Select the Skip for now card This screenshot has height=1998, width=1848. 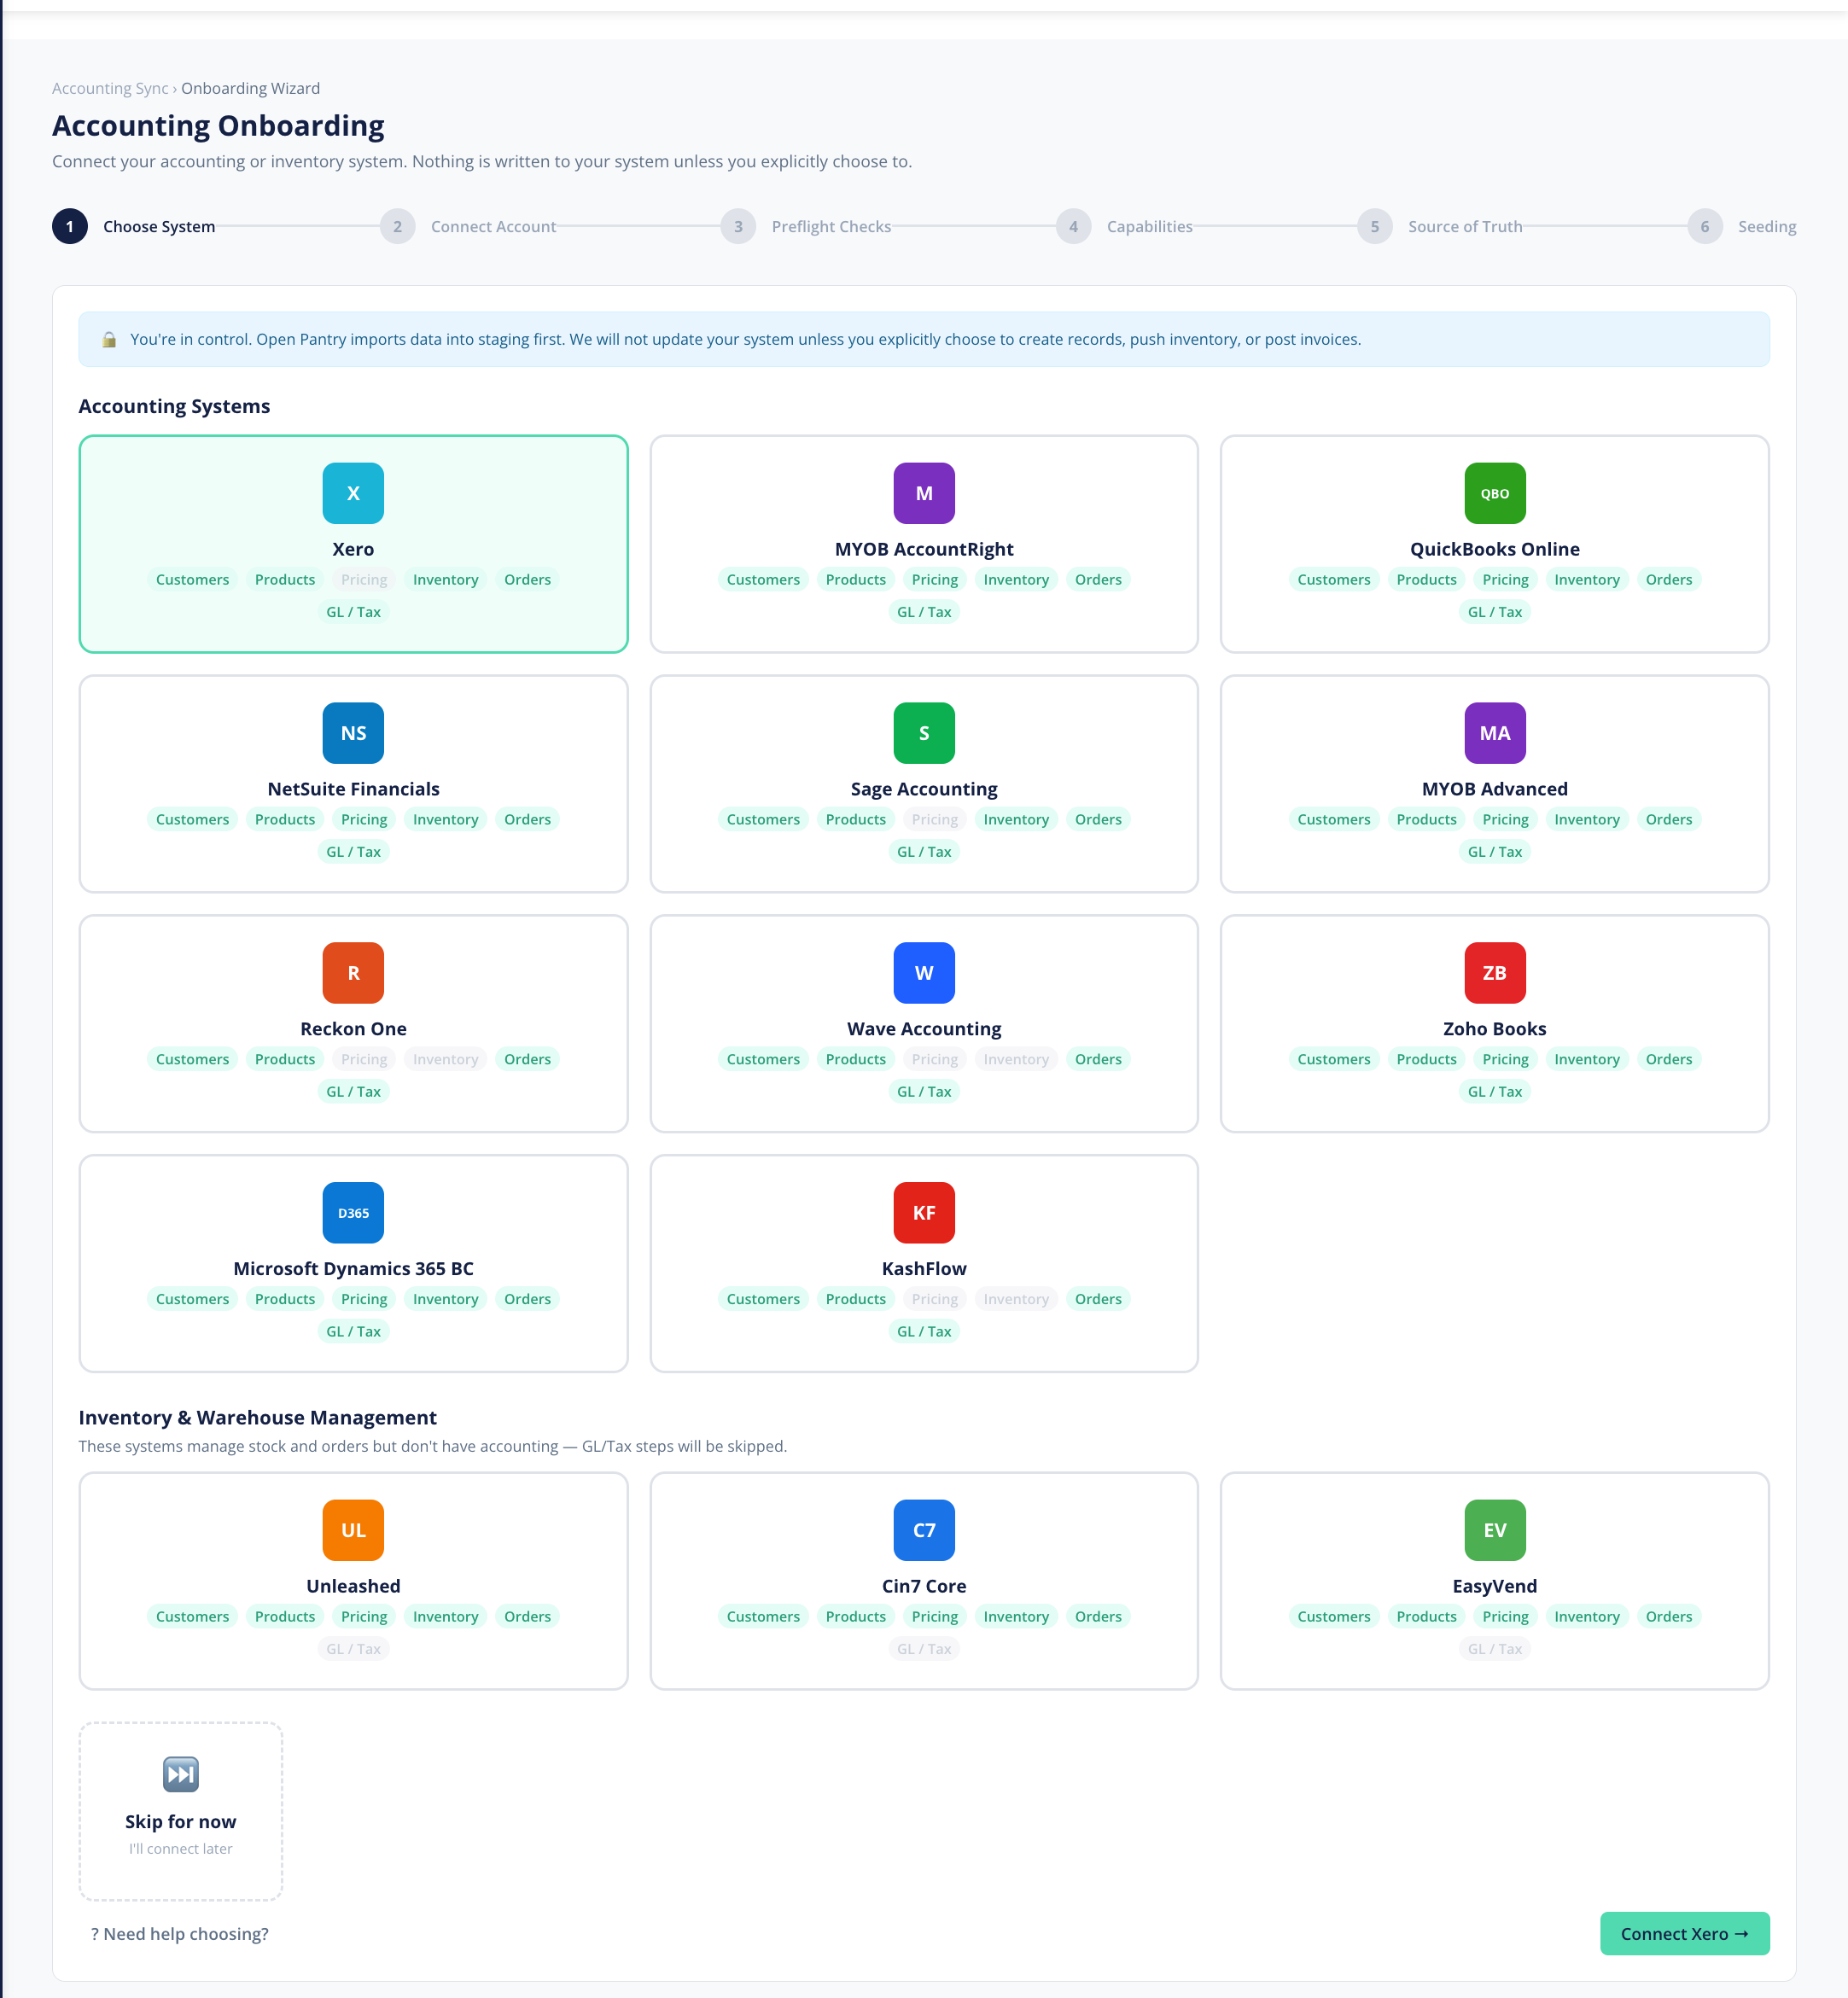181,1811
